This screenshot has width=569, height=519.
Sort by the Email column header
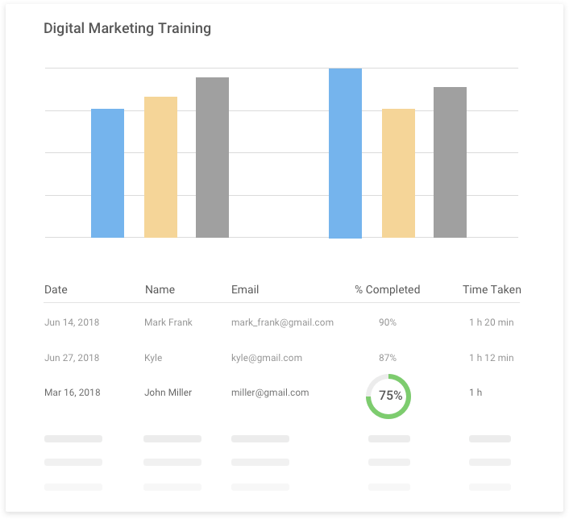245,289
